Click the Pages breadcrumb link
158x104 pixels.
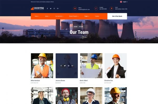[81, 27]
